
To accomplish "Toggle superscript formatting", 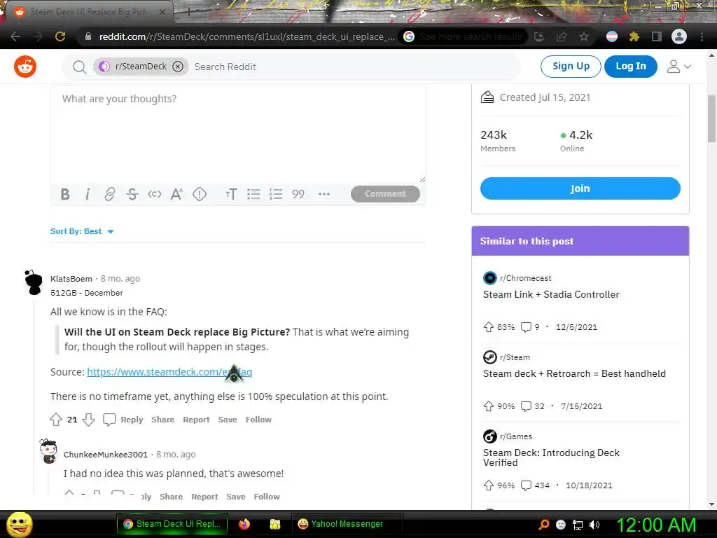I will click(177, 194).
